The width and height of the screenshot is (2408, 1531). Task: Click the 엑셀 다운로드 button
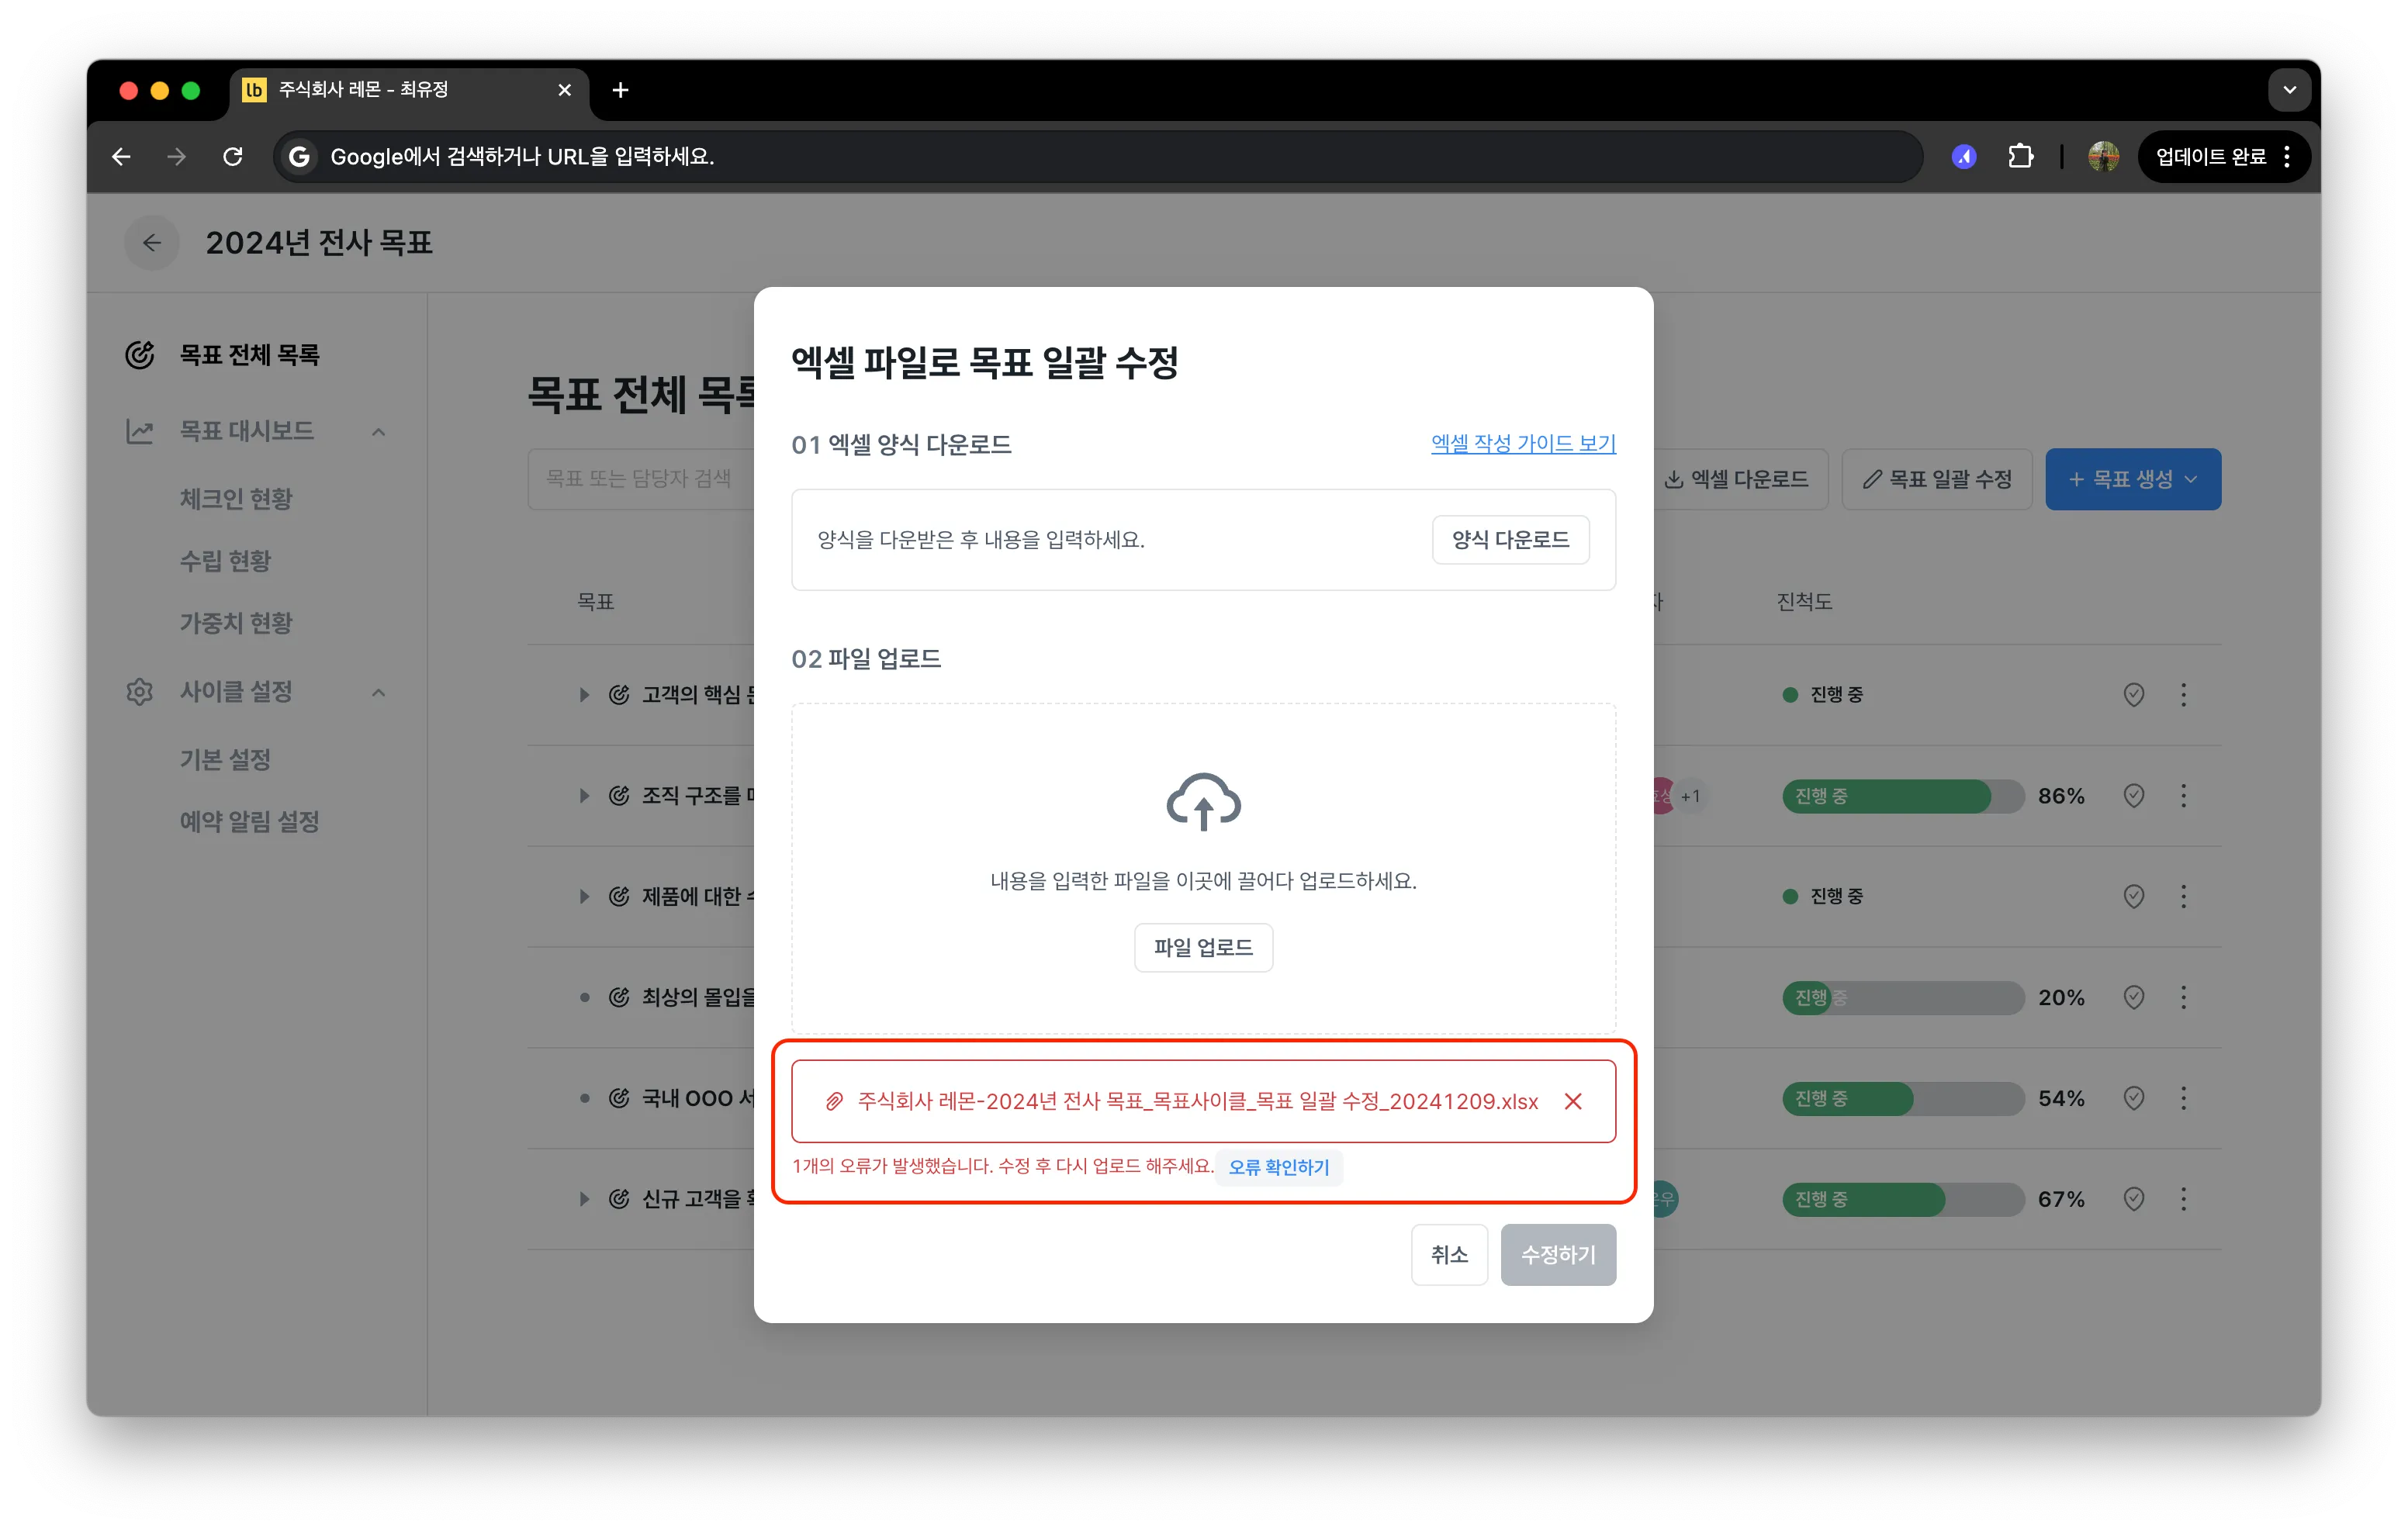pyautogui.click(x=1737, y=479)
